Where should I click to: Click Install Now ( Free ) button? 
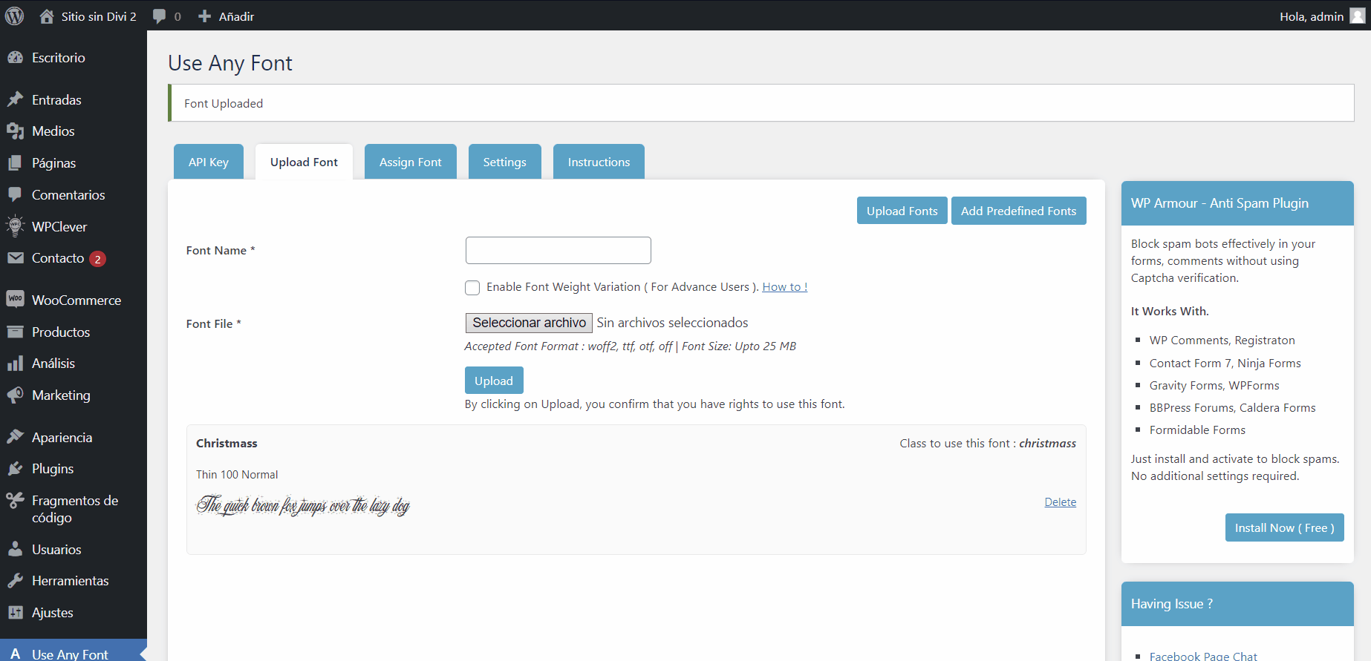1284,528
